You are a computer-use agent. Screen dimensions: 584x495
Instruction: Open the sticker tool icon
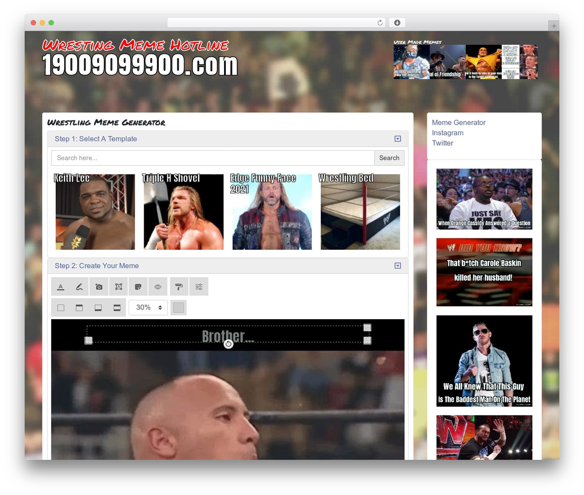pos(138,287)
